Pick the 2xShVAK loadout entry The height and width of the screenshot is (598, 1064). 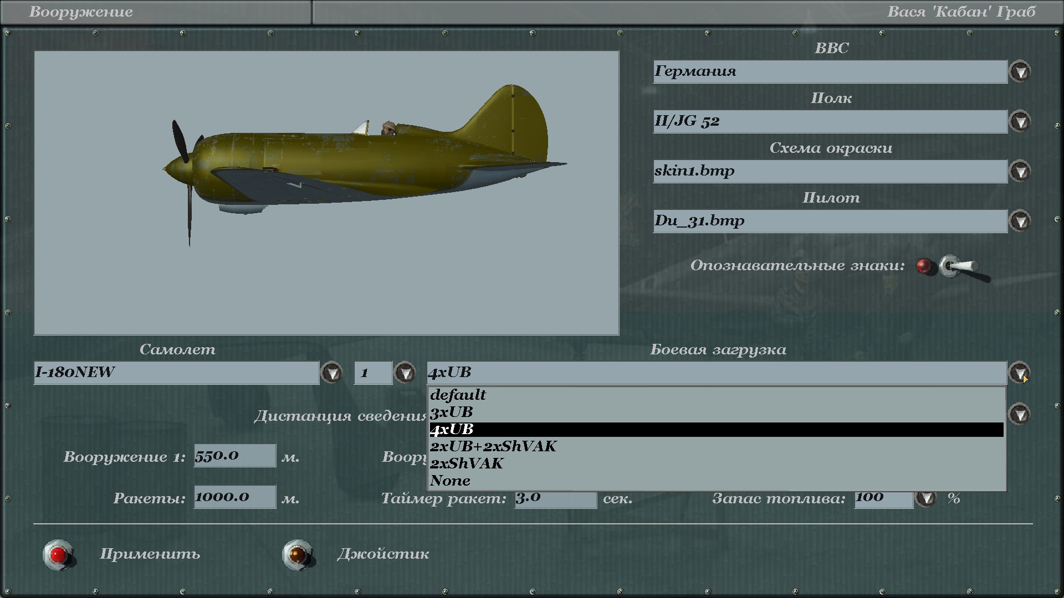click(x=467, y=463)
